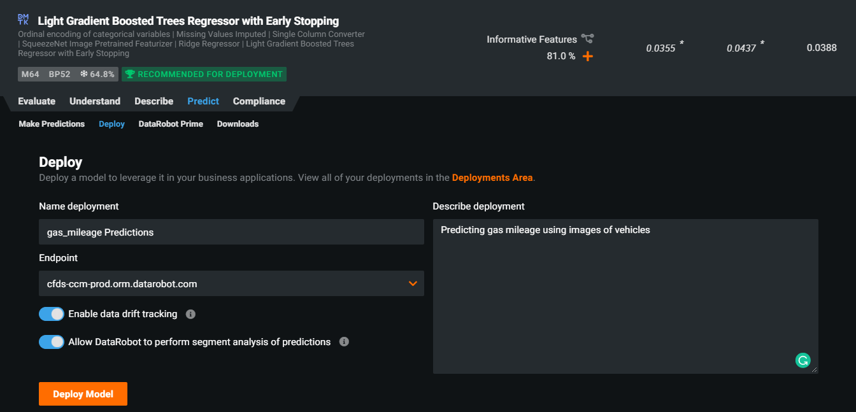Viewport: 856px width, 412px height.
Task: Go to the Compliance tab
Action: tap(259, 101)
